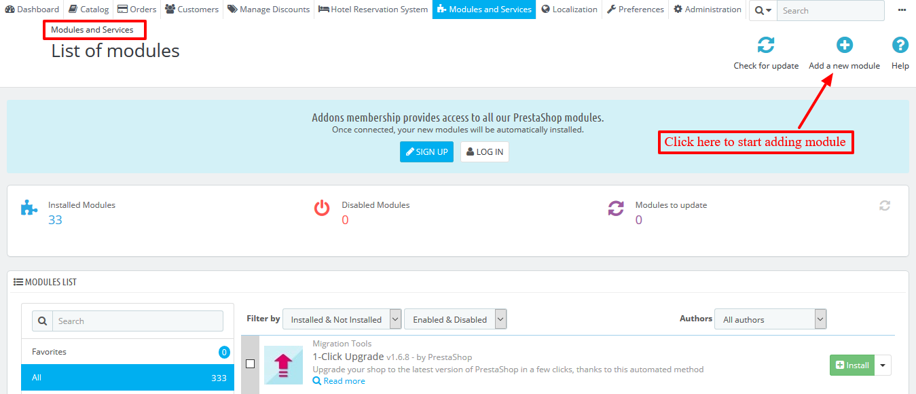This screenshot has height=394, width=916.
Task: Click the grey refresh icon in stats panel
Action: click(884, 205)
